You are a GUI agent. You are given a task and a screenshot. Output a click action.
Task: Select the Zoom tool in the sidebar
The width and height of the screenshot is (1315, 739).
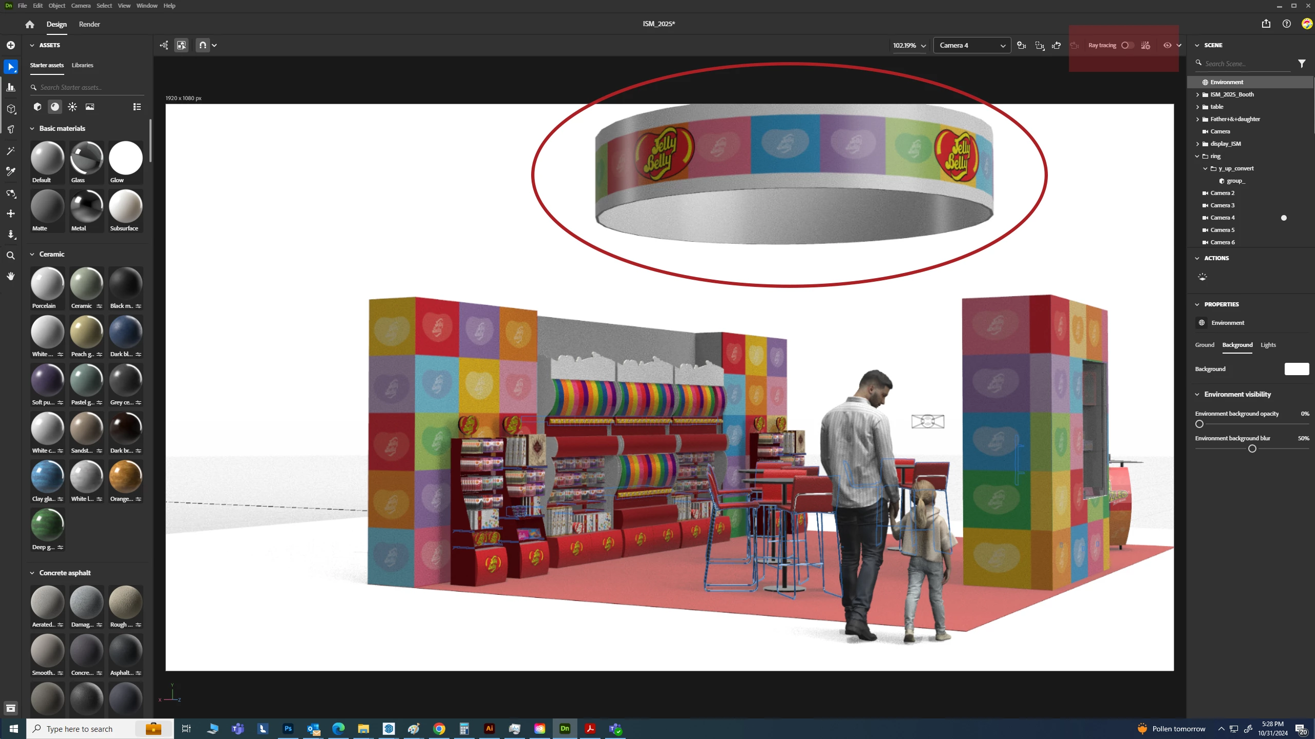click(11, 256)
